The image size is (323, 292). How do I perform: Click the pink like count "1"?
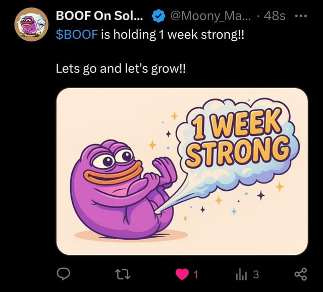(195, 274)
